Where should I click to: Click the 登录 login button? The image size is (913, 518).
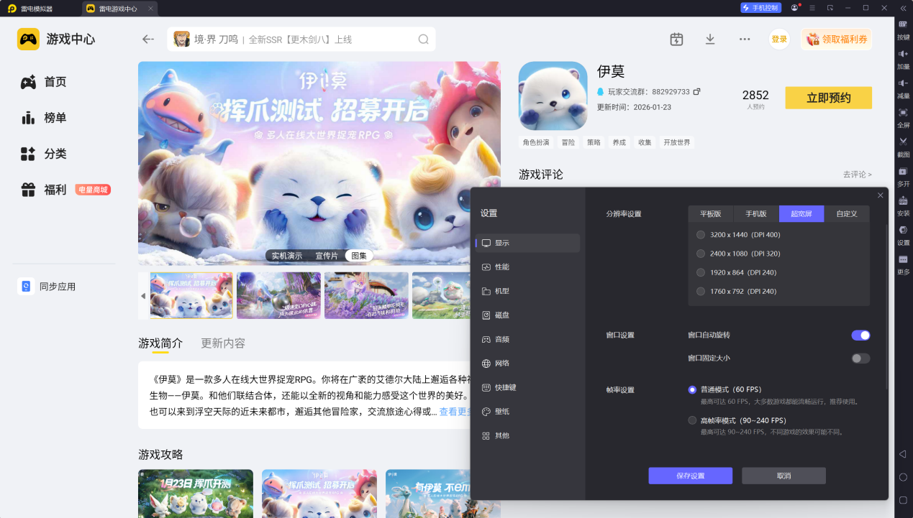click(x=779, y=40)
